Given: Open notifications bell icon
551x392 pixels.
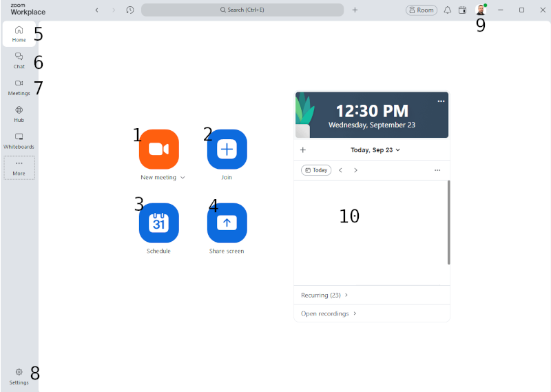Looking at the screenshot, I should pos(447,10).
